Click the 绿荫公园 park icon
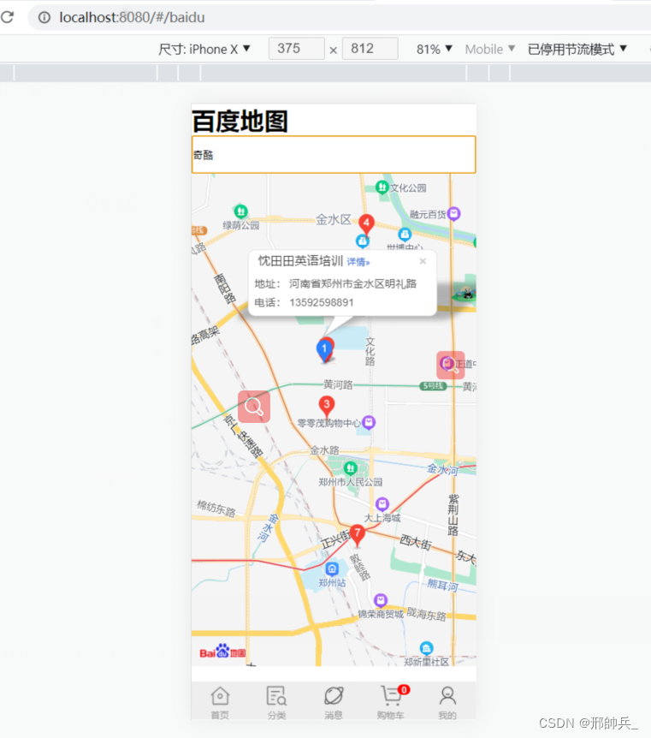Viewport: 651px width, 738px height. (x=241, y=211)
